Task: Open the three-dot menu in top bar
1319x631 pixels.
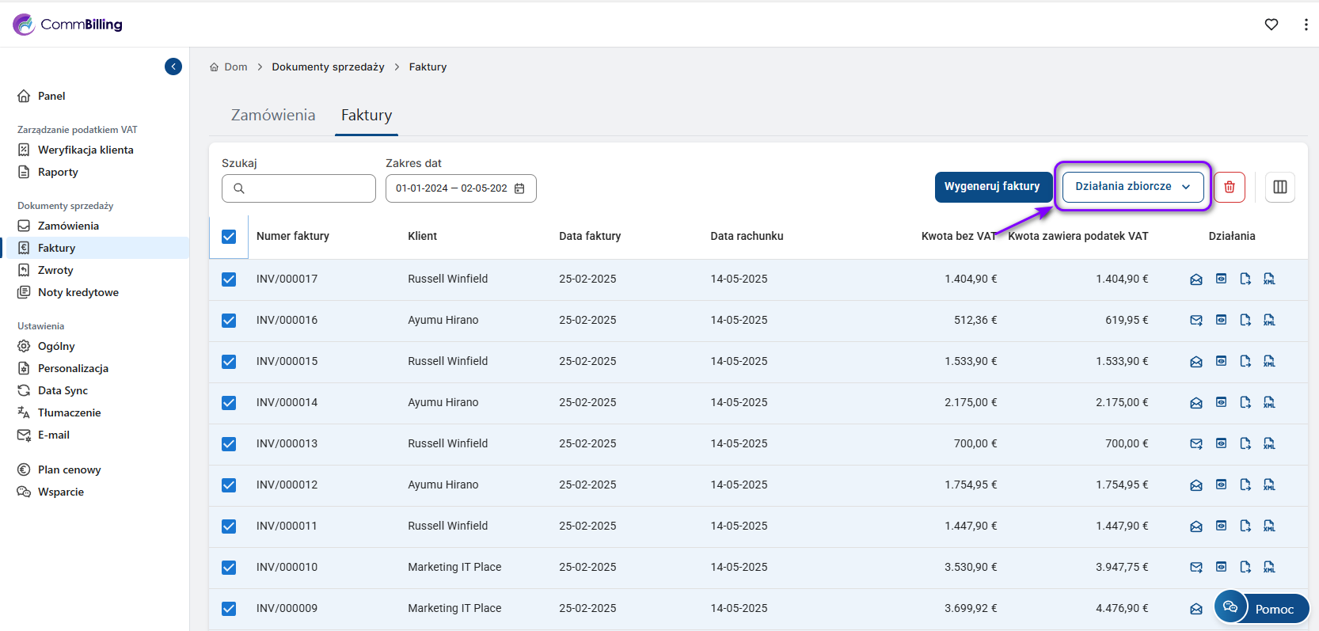Action: click(1306, 25)
